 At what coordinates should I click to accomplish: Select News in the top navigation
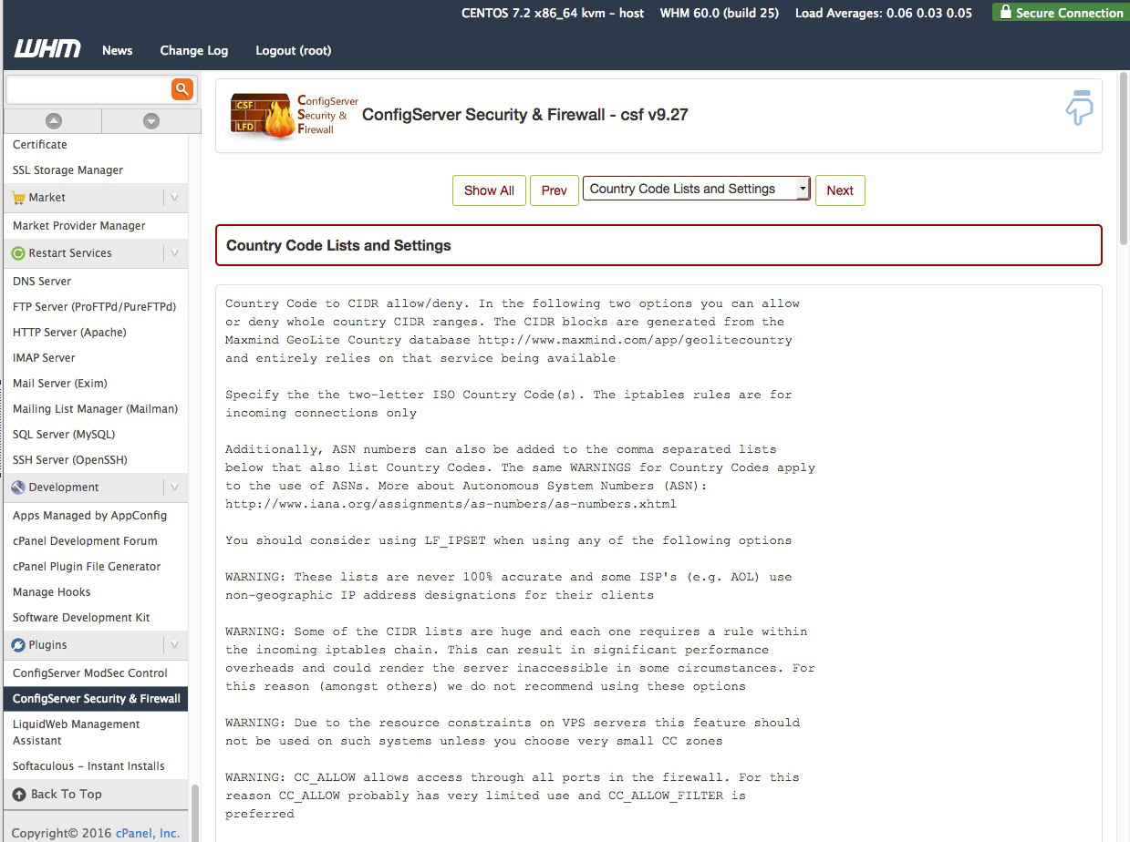(x=117, y=50)
